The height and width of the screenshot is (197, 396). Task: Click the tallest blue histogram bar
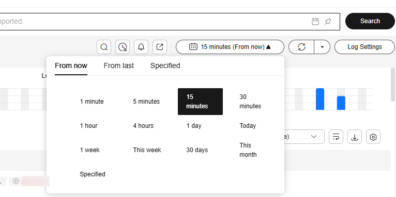(x=320, y=99)
